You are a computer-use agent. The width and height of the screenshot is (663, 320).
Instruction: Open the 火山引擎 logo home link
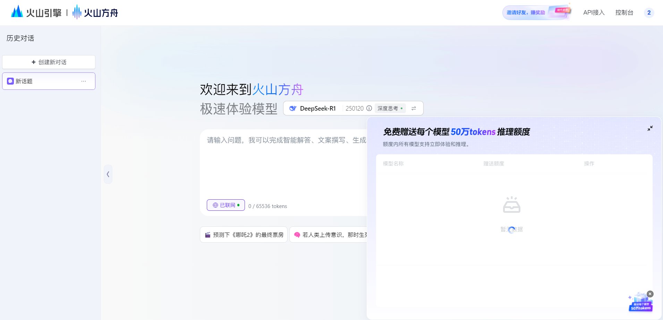point(36,12)
